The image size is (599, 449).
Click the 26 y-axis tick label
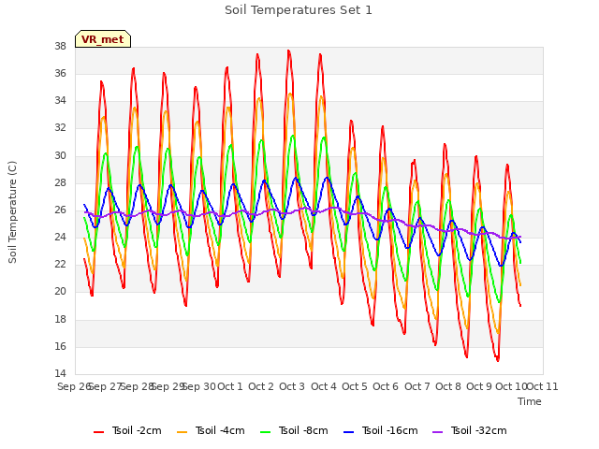click(x=60, y=210)
